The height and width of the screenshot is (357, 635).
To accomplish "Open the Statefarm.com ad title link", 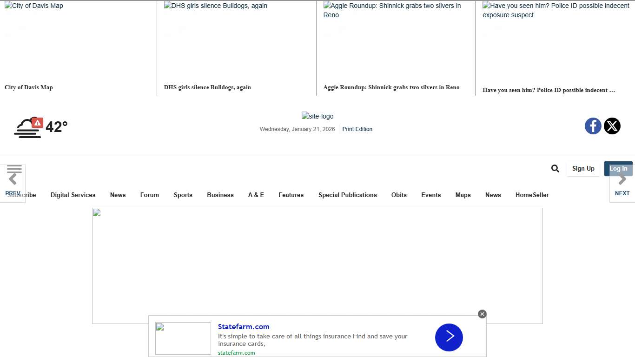I will click(x=244, y=327).
